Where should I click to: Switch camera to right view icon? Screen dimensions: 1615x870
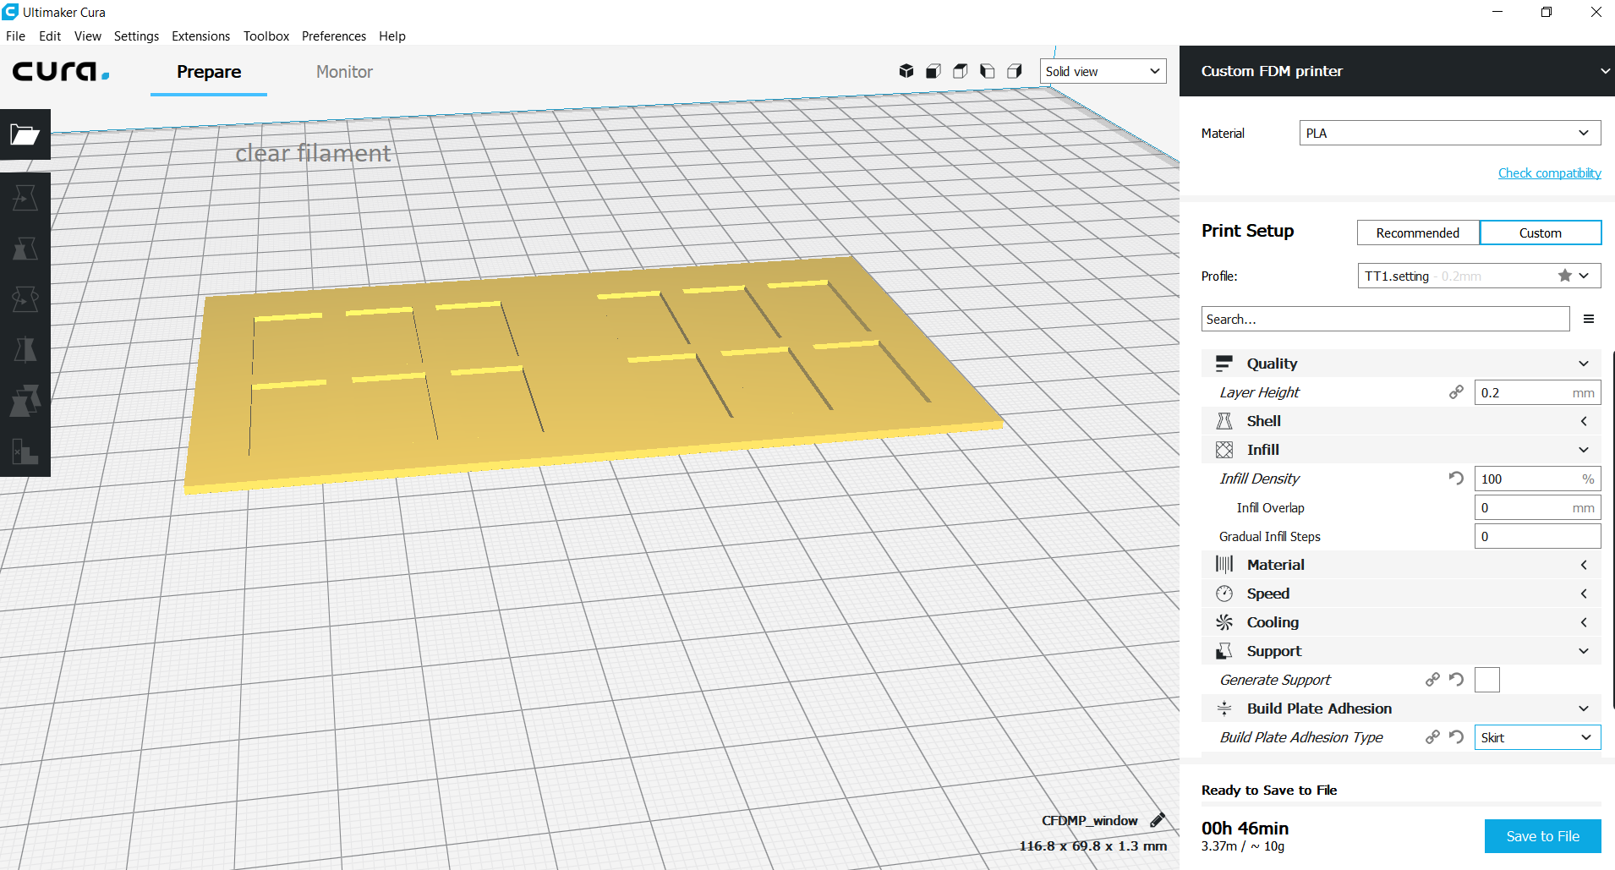(x=1015, y=71)
